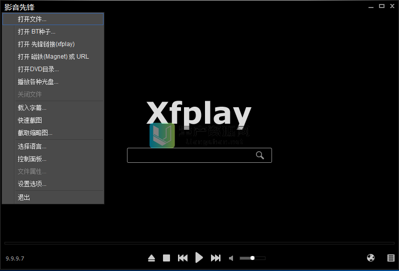Stop playback with the square button
Image resolution: width=399 pixels, height=271 pixels.
coord(166,258)
